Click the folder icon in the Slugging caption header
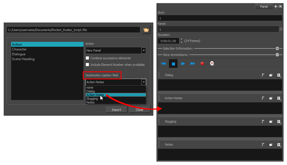The image size is (287, 165). pyautogui.click(x=271, y=121)
